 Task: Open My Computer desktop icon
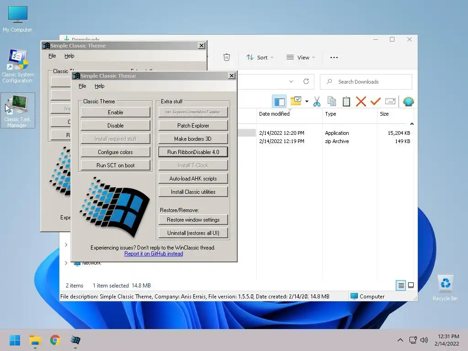[17, 18]
